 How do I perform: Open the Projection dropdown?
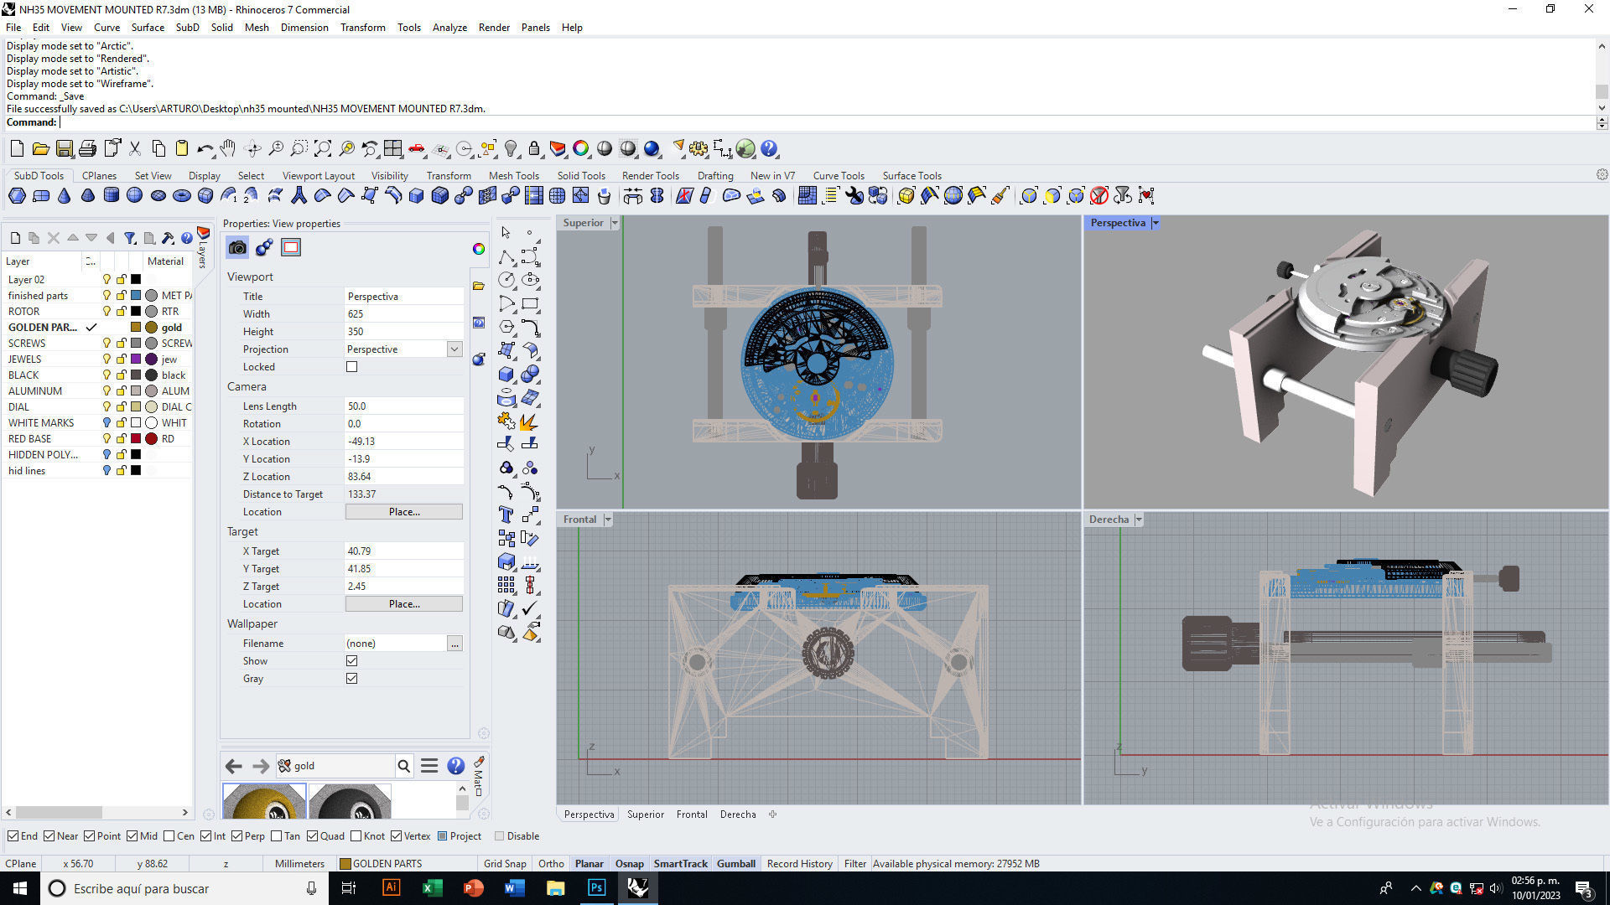[454, 349]
